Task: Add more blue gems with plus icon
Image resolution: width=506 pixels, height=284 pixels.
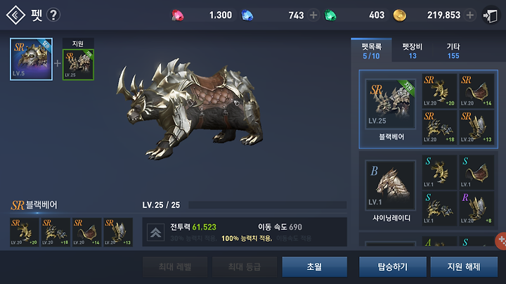Action: point(313,15)
